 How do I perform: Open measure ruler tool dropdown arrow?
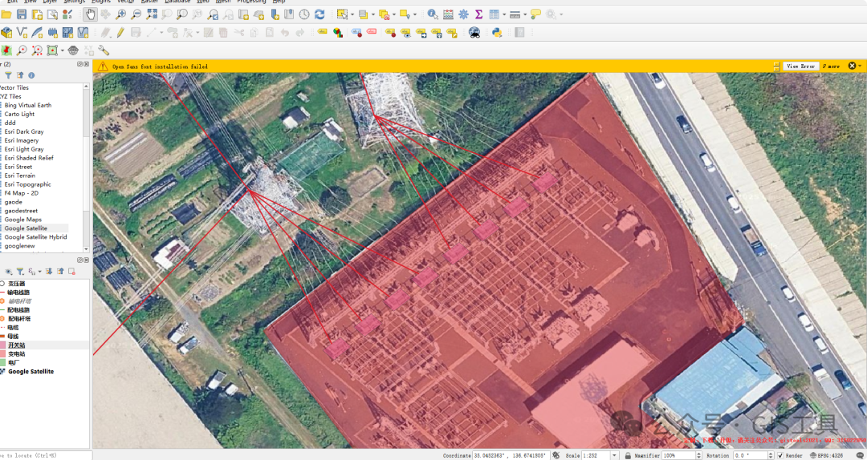click(x=524, y=15)
